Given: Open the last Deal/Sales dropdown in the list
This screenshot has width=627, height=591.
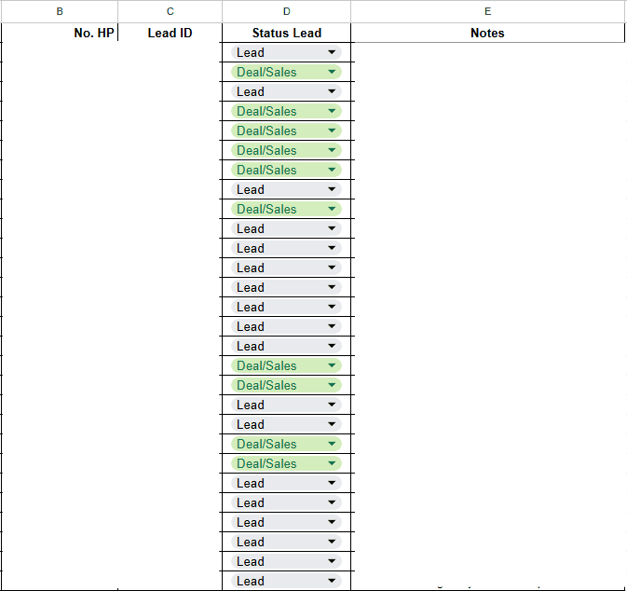Looking at the screenshot, I should point(286,463).
